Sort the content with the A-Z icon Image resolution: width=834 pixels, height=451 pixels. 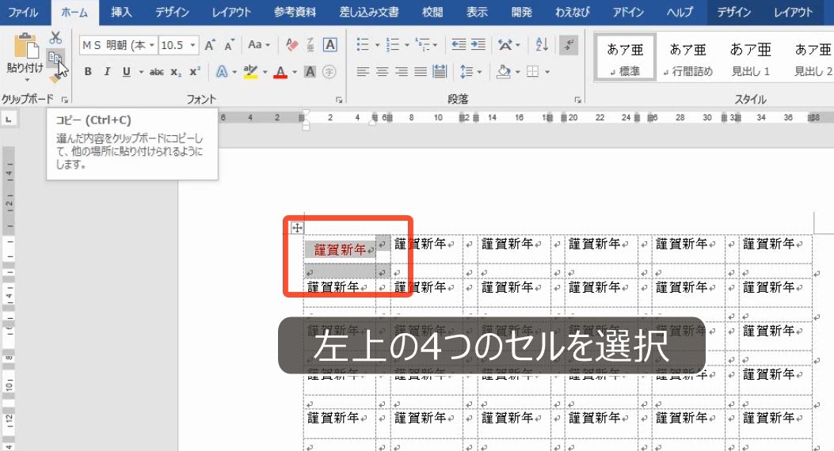542,44
